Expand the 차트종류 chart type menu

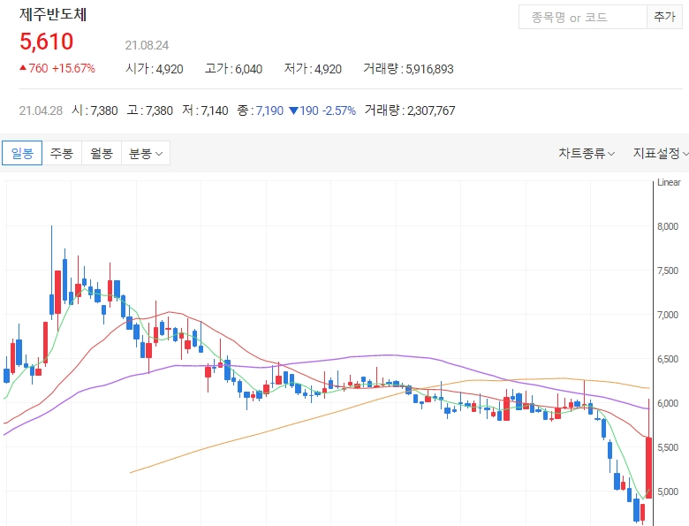(587, 153)
